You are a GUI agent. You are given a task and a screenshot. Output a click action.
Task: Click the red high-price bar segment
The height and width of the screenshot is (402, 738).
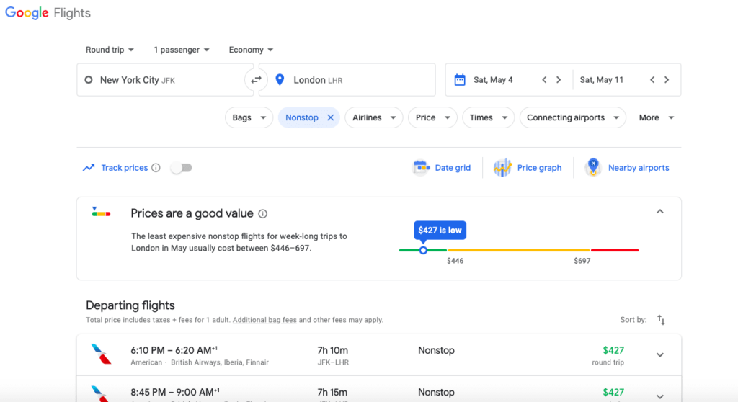pos(615,251)
